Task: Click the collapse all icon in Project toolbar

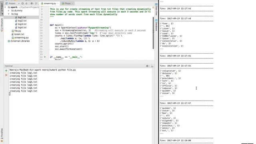Action: click(x=26, y=4)
